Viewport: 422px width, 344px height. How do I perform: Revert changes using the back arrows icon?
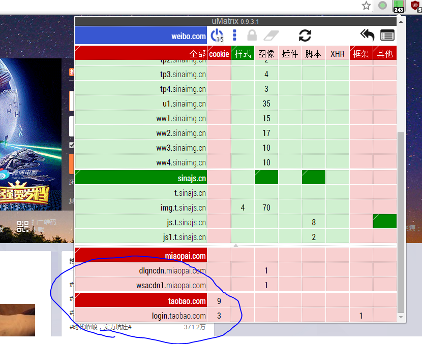367,35
